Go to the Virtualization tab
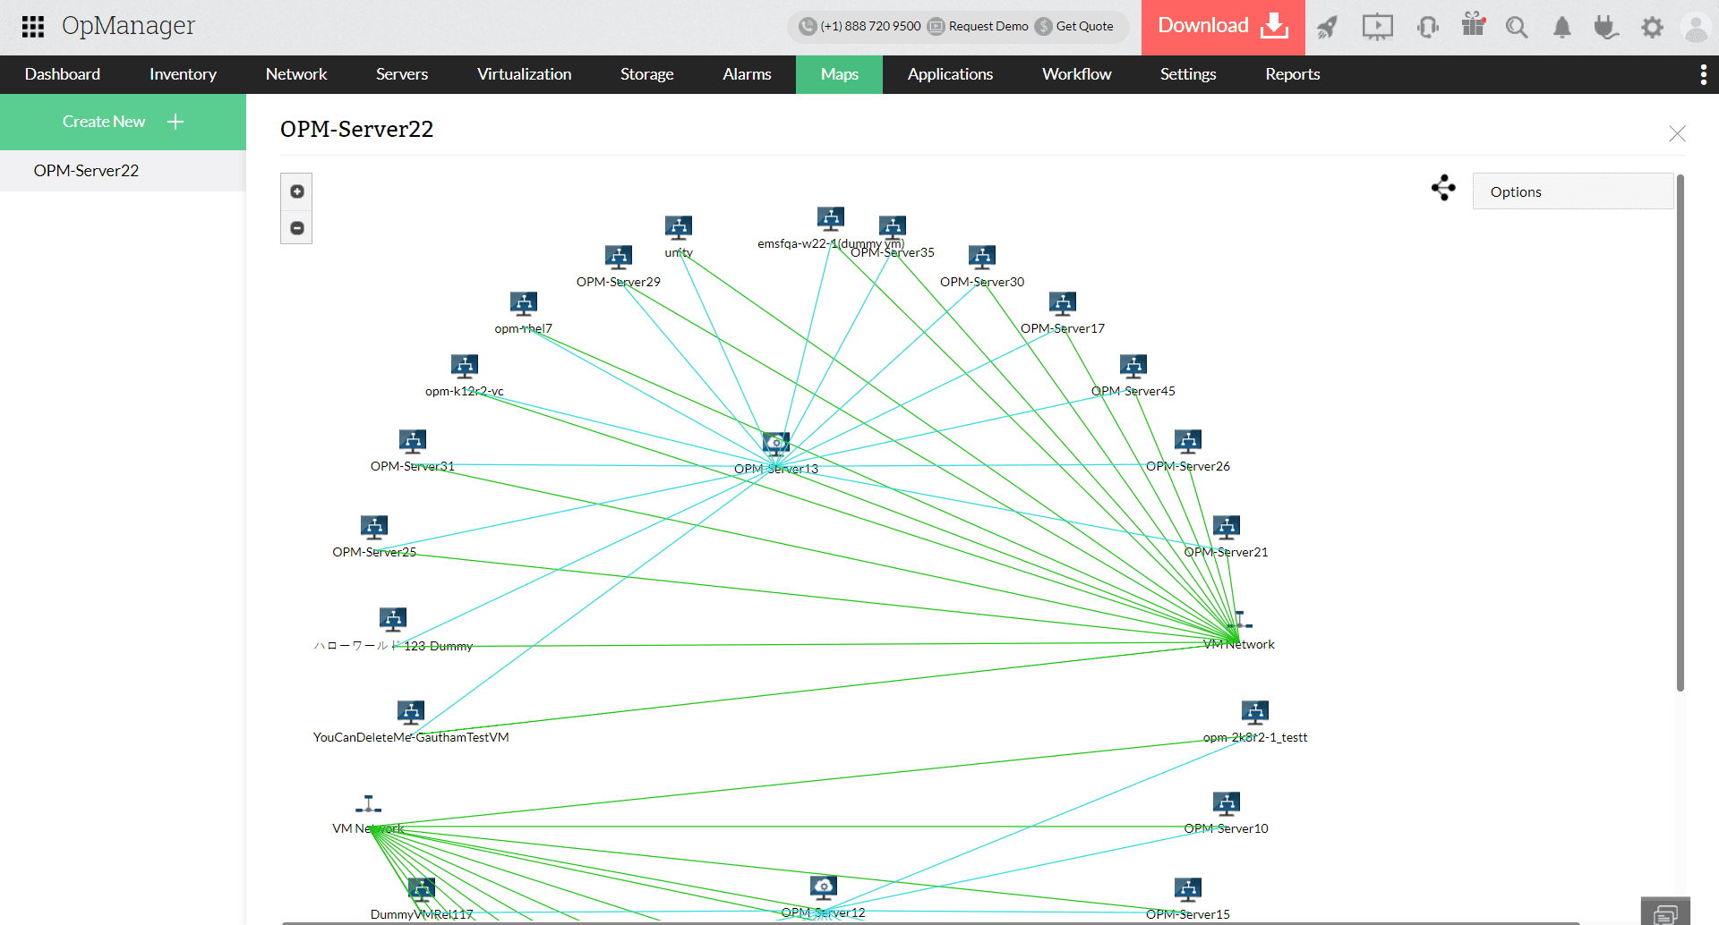Image resolution: width=1719 pixels, height=925 pixels. tap(524, 74)
